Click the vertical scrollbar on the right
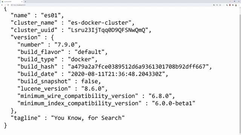This screenshot has width=241, height=135. pyautogui.click(x=240, y=70)
